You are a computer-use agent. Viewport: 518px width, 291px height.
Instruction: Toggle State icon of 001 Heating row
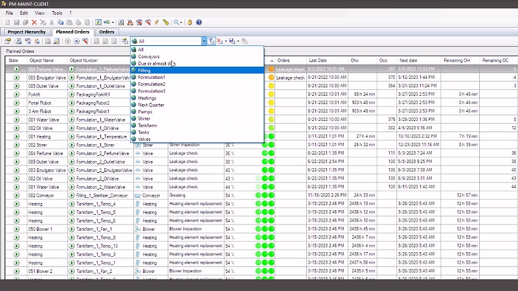coord(16,136)
